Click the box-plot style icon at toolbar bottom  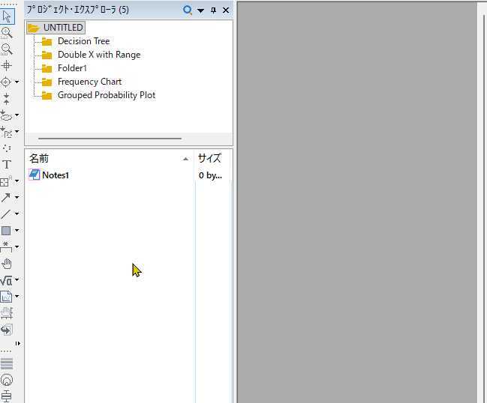tap(7, 396)
